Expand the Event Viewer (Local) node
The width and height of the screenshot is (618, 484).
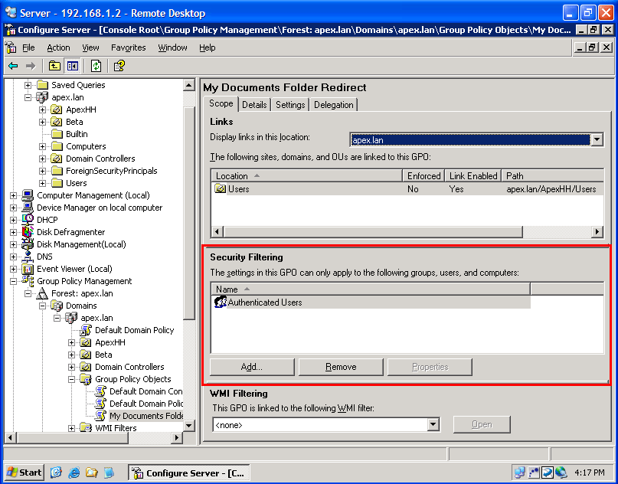(x=13, y=269)
